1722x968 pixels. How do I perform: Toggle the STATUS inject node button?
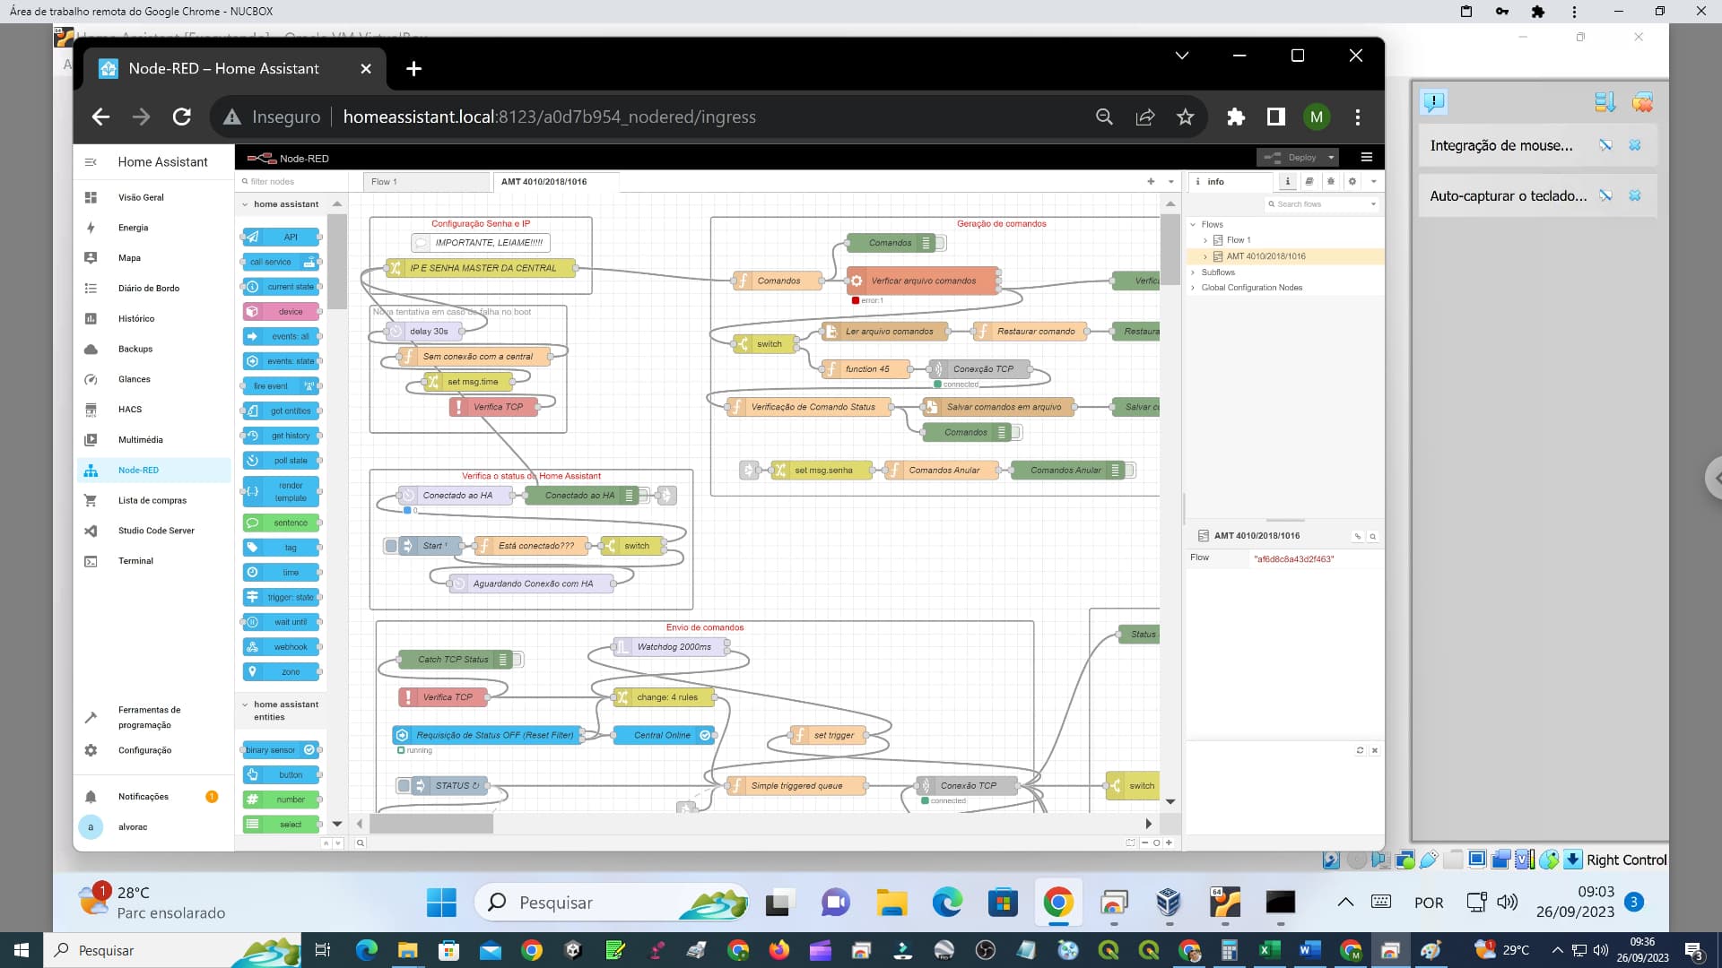[x=404, y=786]
